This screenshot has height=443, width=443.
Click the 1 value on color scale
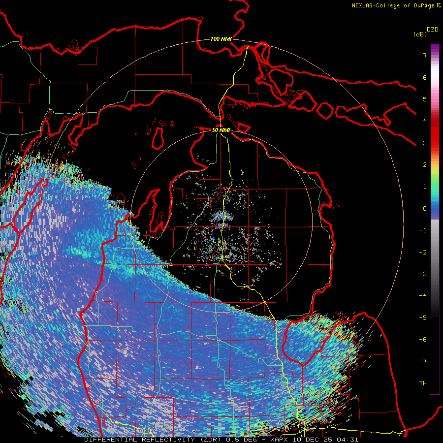pos(425,187)
